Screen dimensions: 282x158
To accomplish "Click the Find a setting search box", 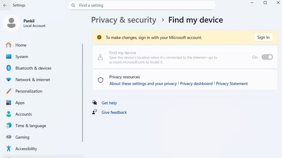I will (144, 5).
